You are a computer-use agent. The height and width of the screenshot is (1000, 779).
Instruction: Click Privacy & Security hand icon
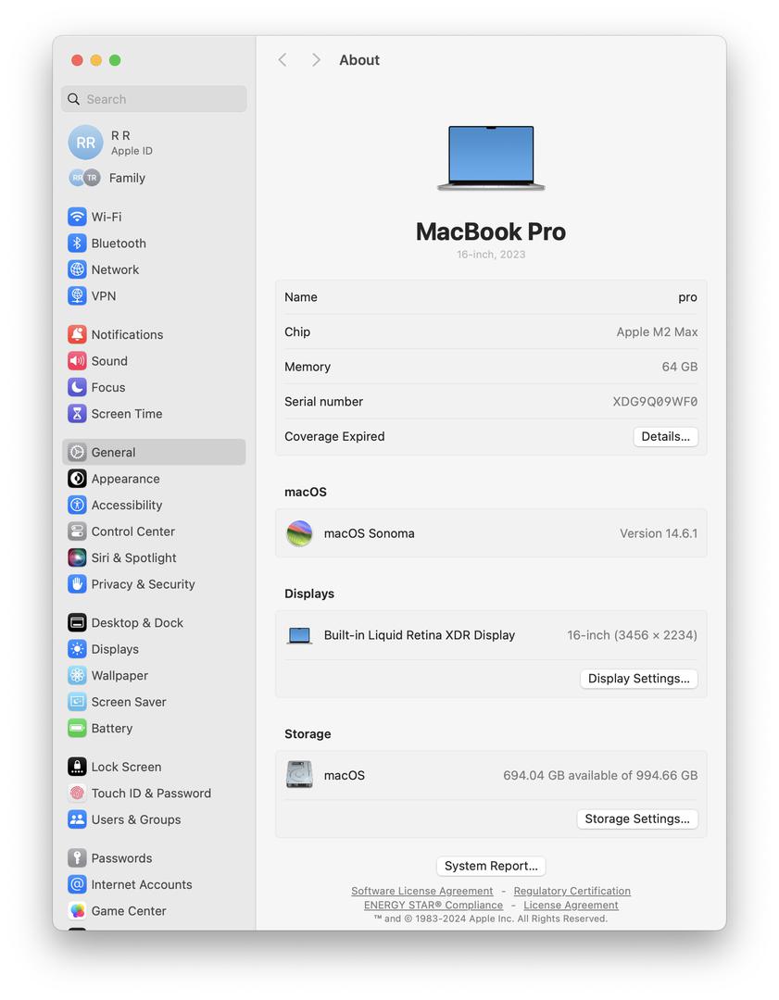point(77,584)
